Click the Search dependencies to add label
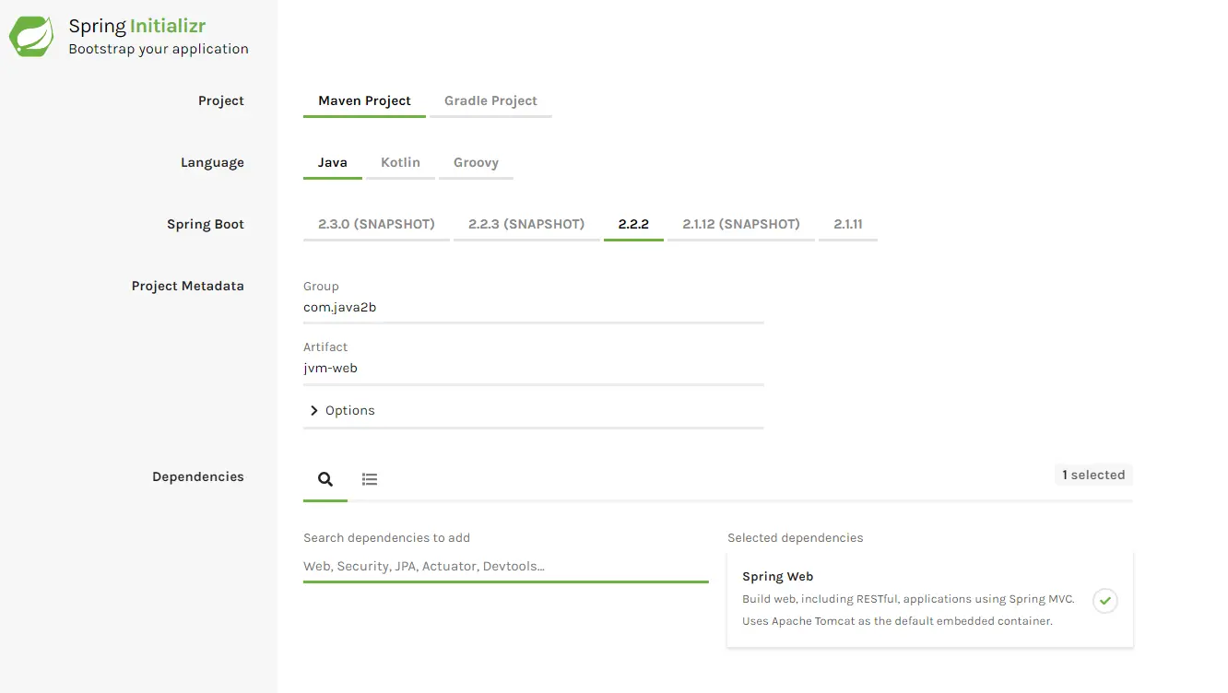 [387, 538]
